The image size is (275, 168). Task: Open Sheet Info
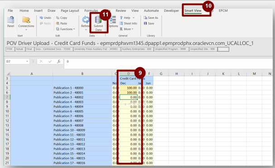128,23
